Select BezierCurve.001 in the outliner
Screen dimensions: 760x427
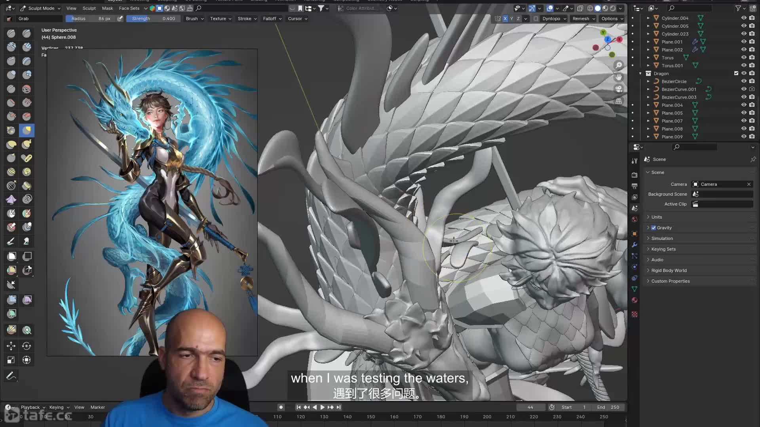pyautogui.click(x=678, y=89)
